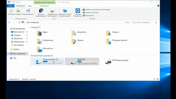Select the Загрузки folder in Папки

click(112, 33)
